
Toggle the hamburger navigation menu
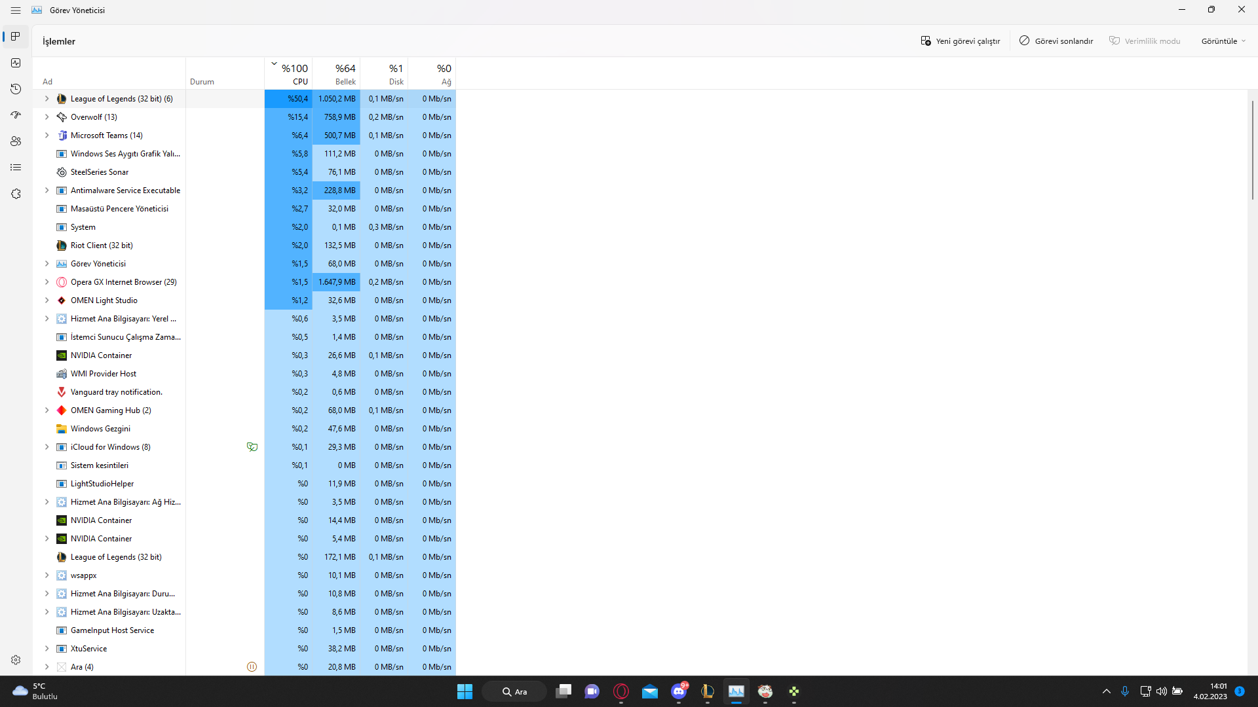(x=16, y=10)
